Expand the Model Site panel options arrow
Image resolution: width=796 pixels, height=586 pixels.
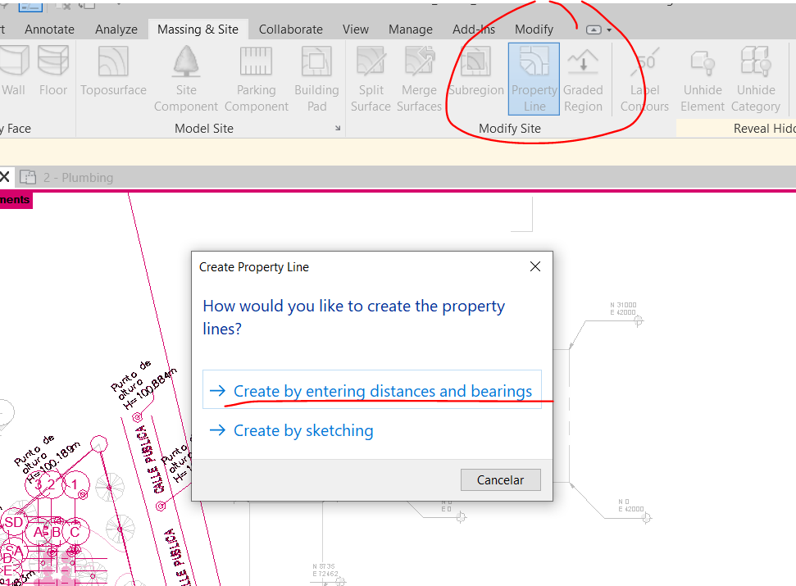pyautogui.click(x=337, y=129)
